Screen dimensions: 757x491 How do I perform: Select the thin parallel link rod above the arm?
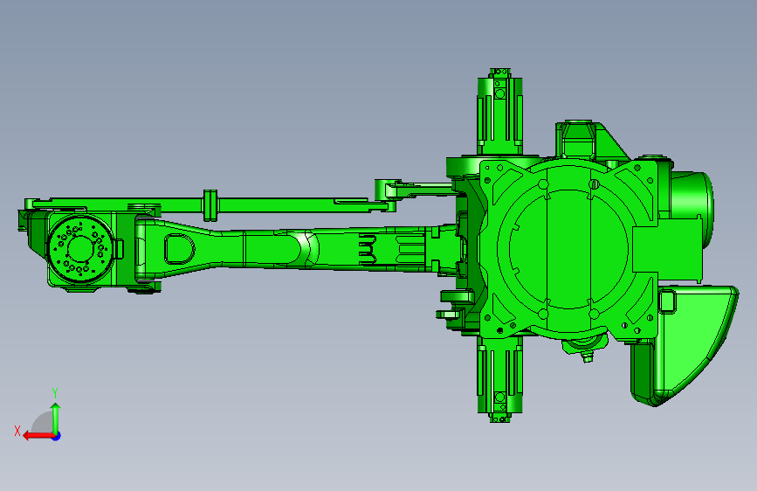coord(212,204)
